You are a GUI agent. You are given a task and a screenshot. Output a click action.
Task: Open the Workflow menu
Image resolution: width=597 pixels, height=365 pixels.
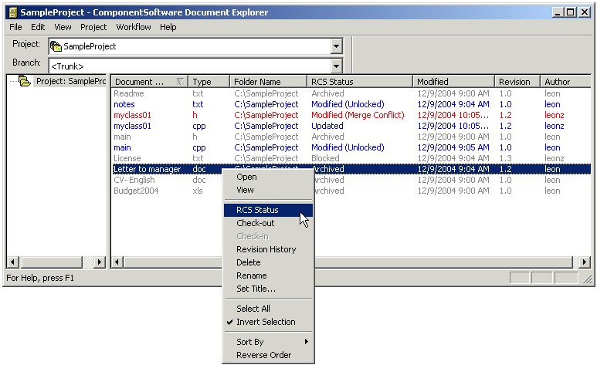134,27
